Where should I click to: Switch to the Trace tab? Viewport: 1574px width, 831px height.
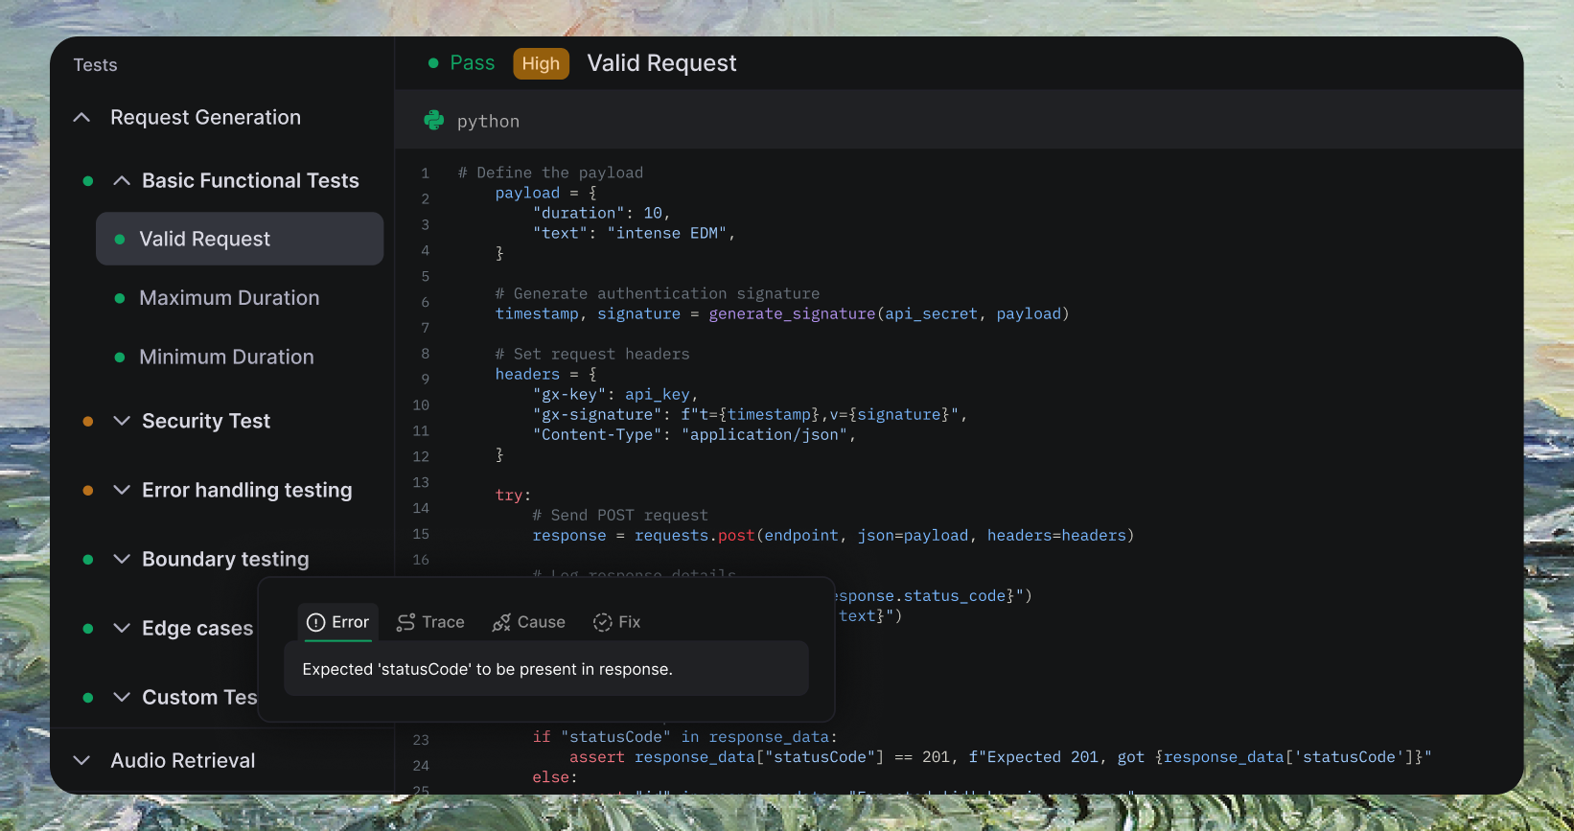(x=430, y=623)
